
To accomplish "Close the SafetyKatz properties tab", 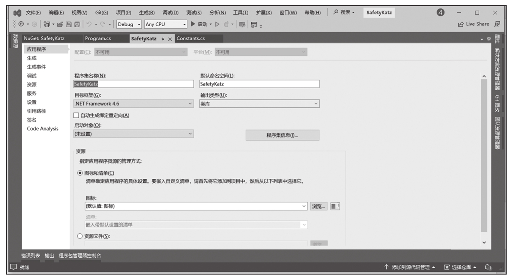I will (x=169, y=39).
